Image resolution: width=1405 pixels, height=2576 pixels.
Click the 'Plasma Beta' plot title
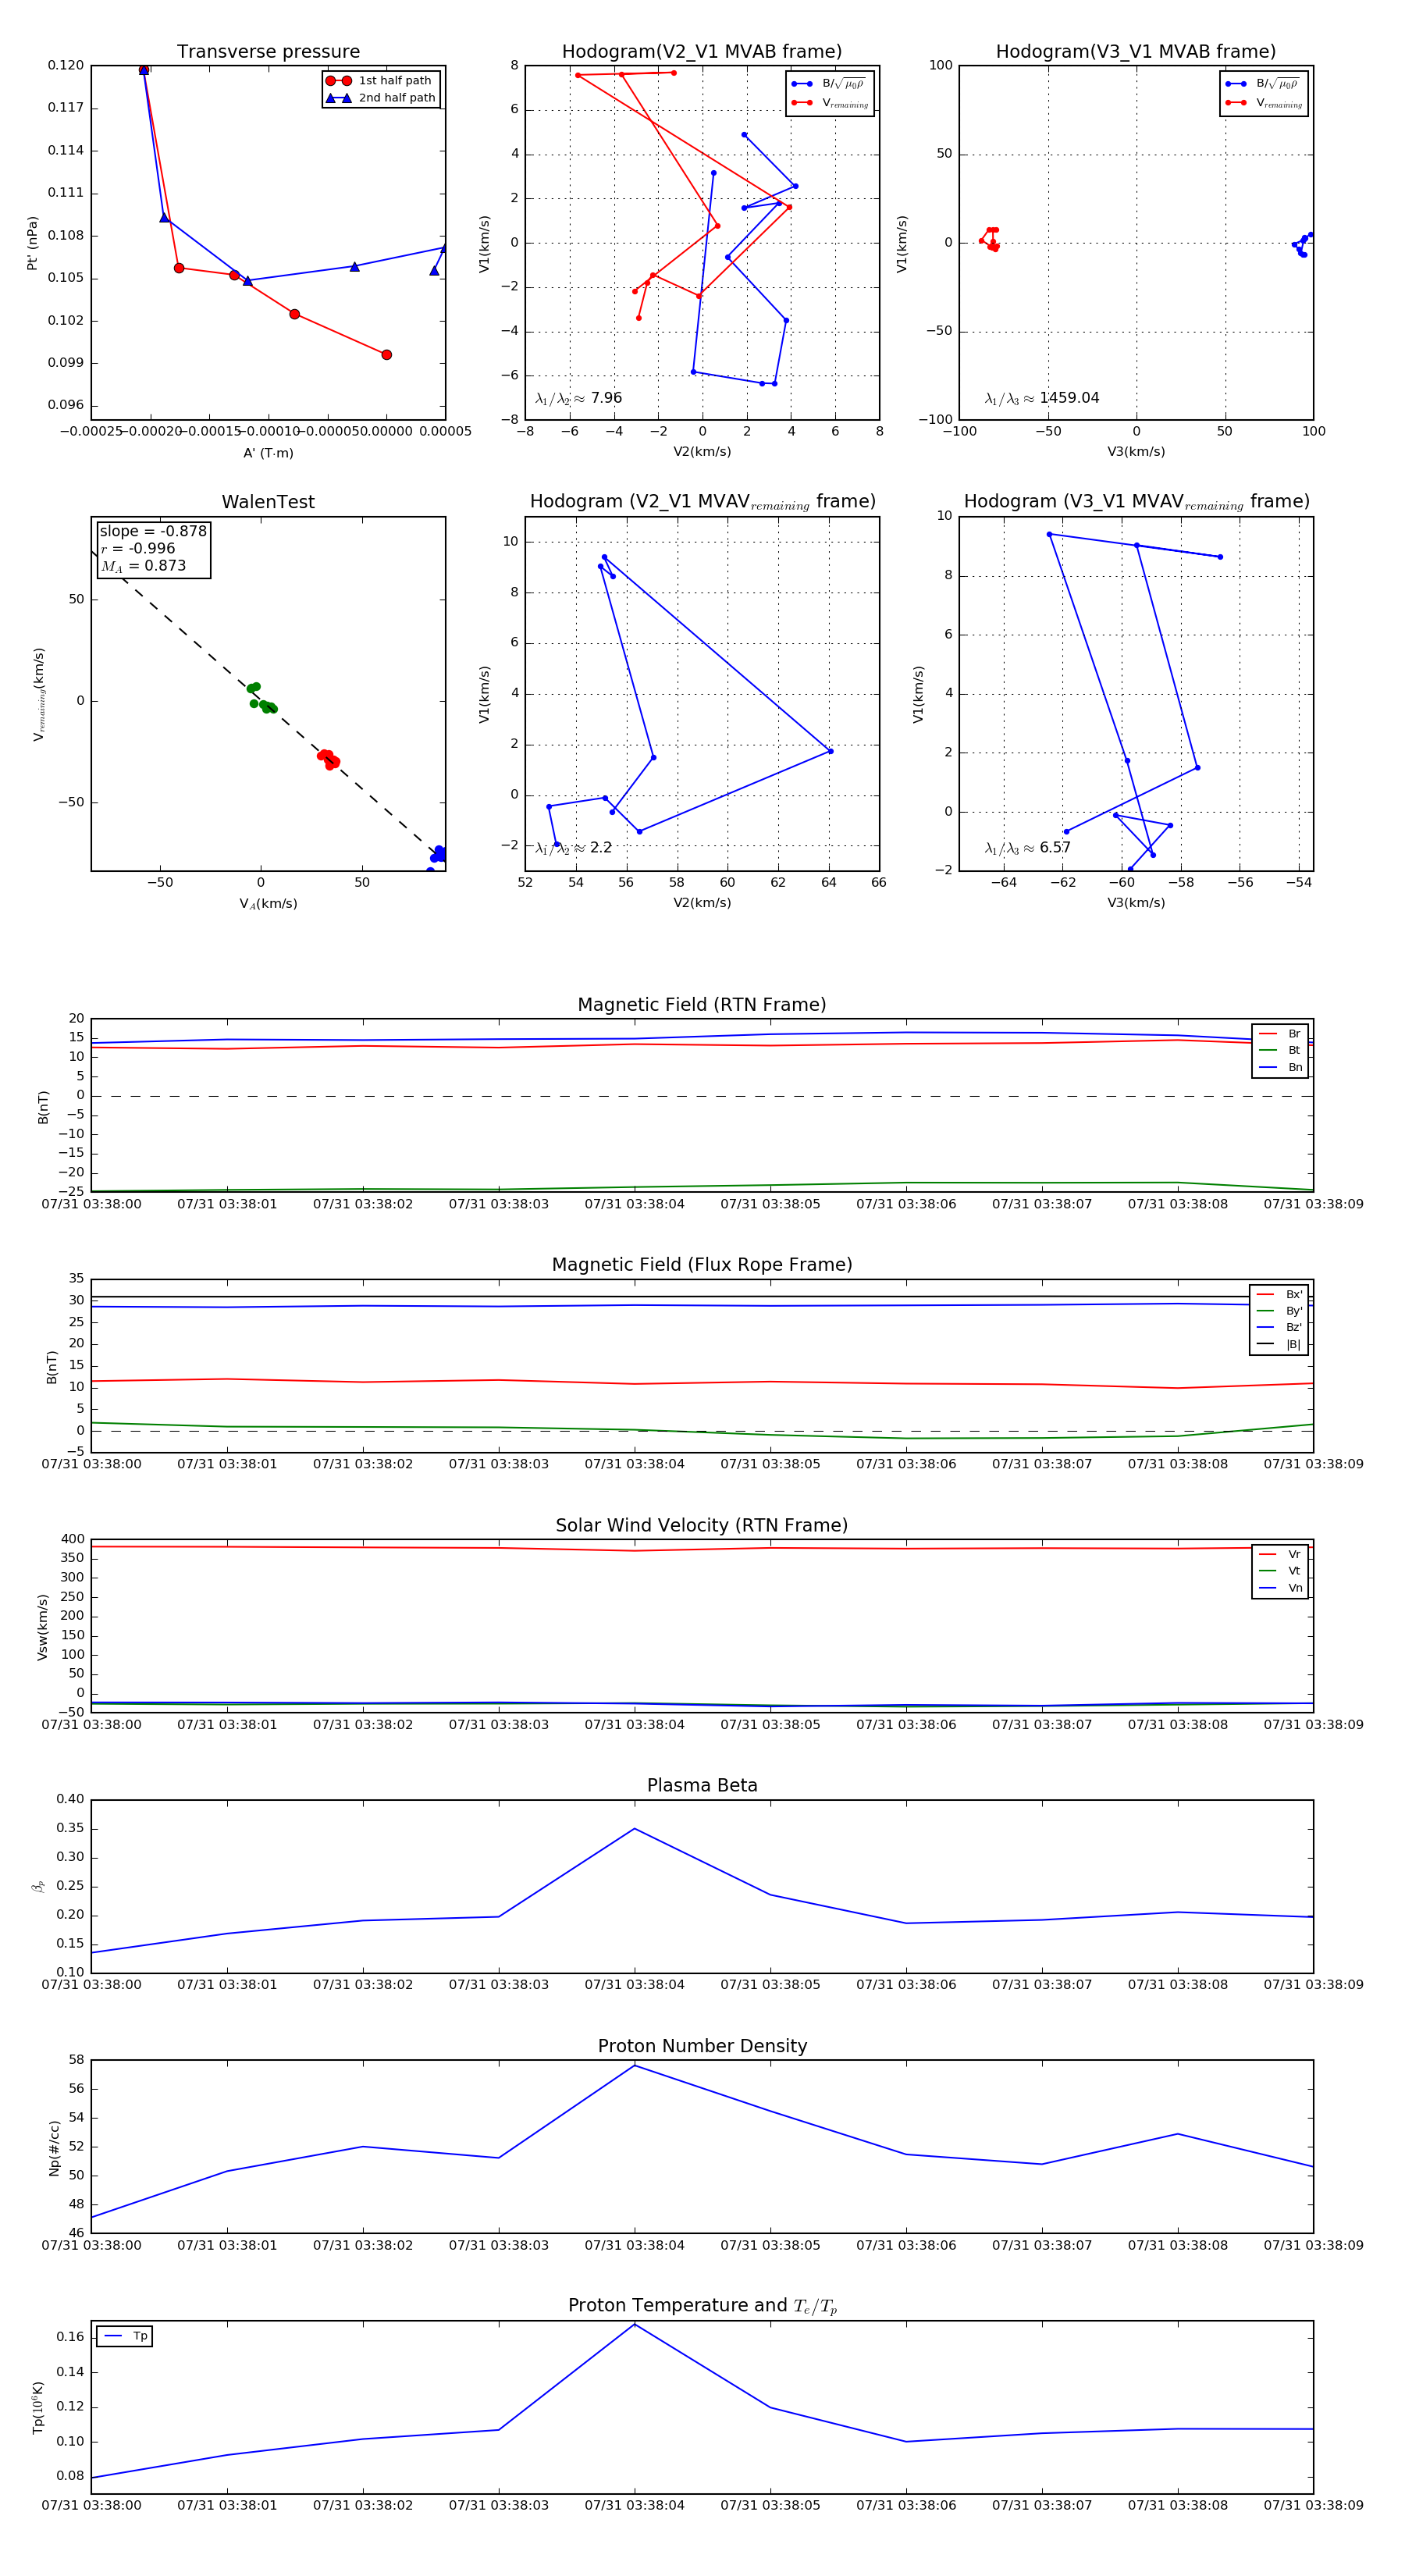702,1785
